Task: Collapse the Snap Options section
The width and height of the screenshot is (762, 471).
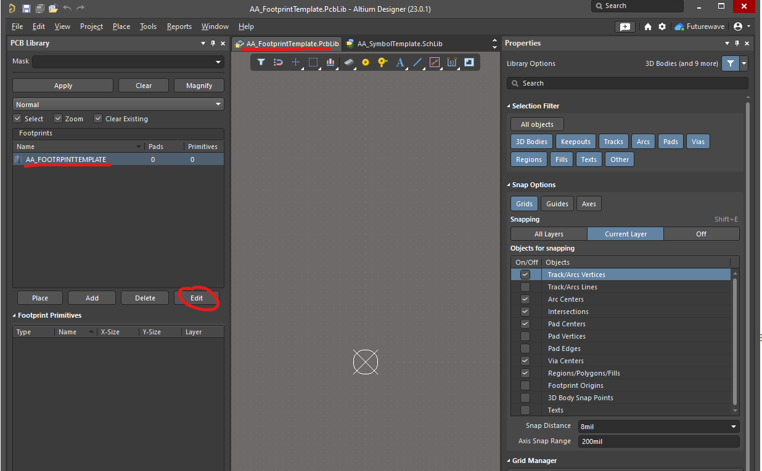Action: [x=509, y=185]
